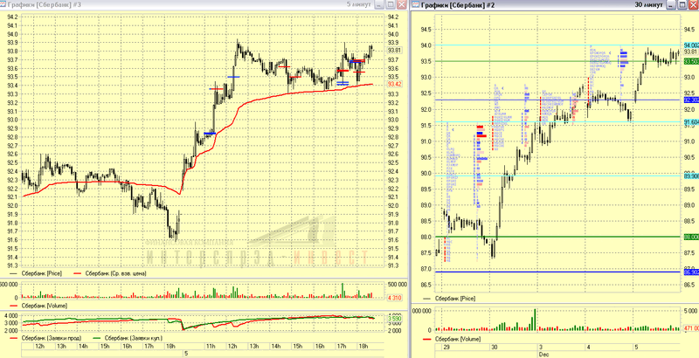Image resolution: width=699 pixels, height=358 pixels.
Task: Click the cyan 91.60 level label
Action: click(690, 122)
